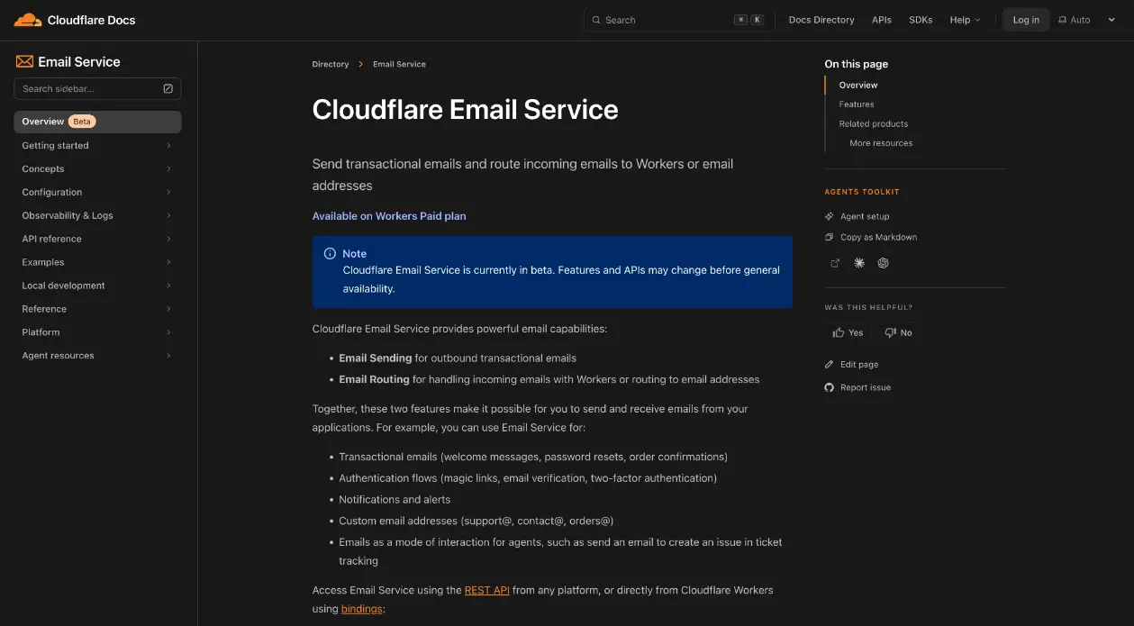Open the REST API link
1134x626 pixels.
(487, 590)
